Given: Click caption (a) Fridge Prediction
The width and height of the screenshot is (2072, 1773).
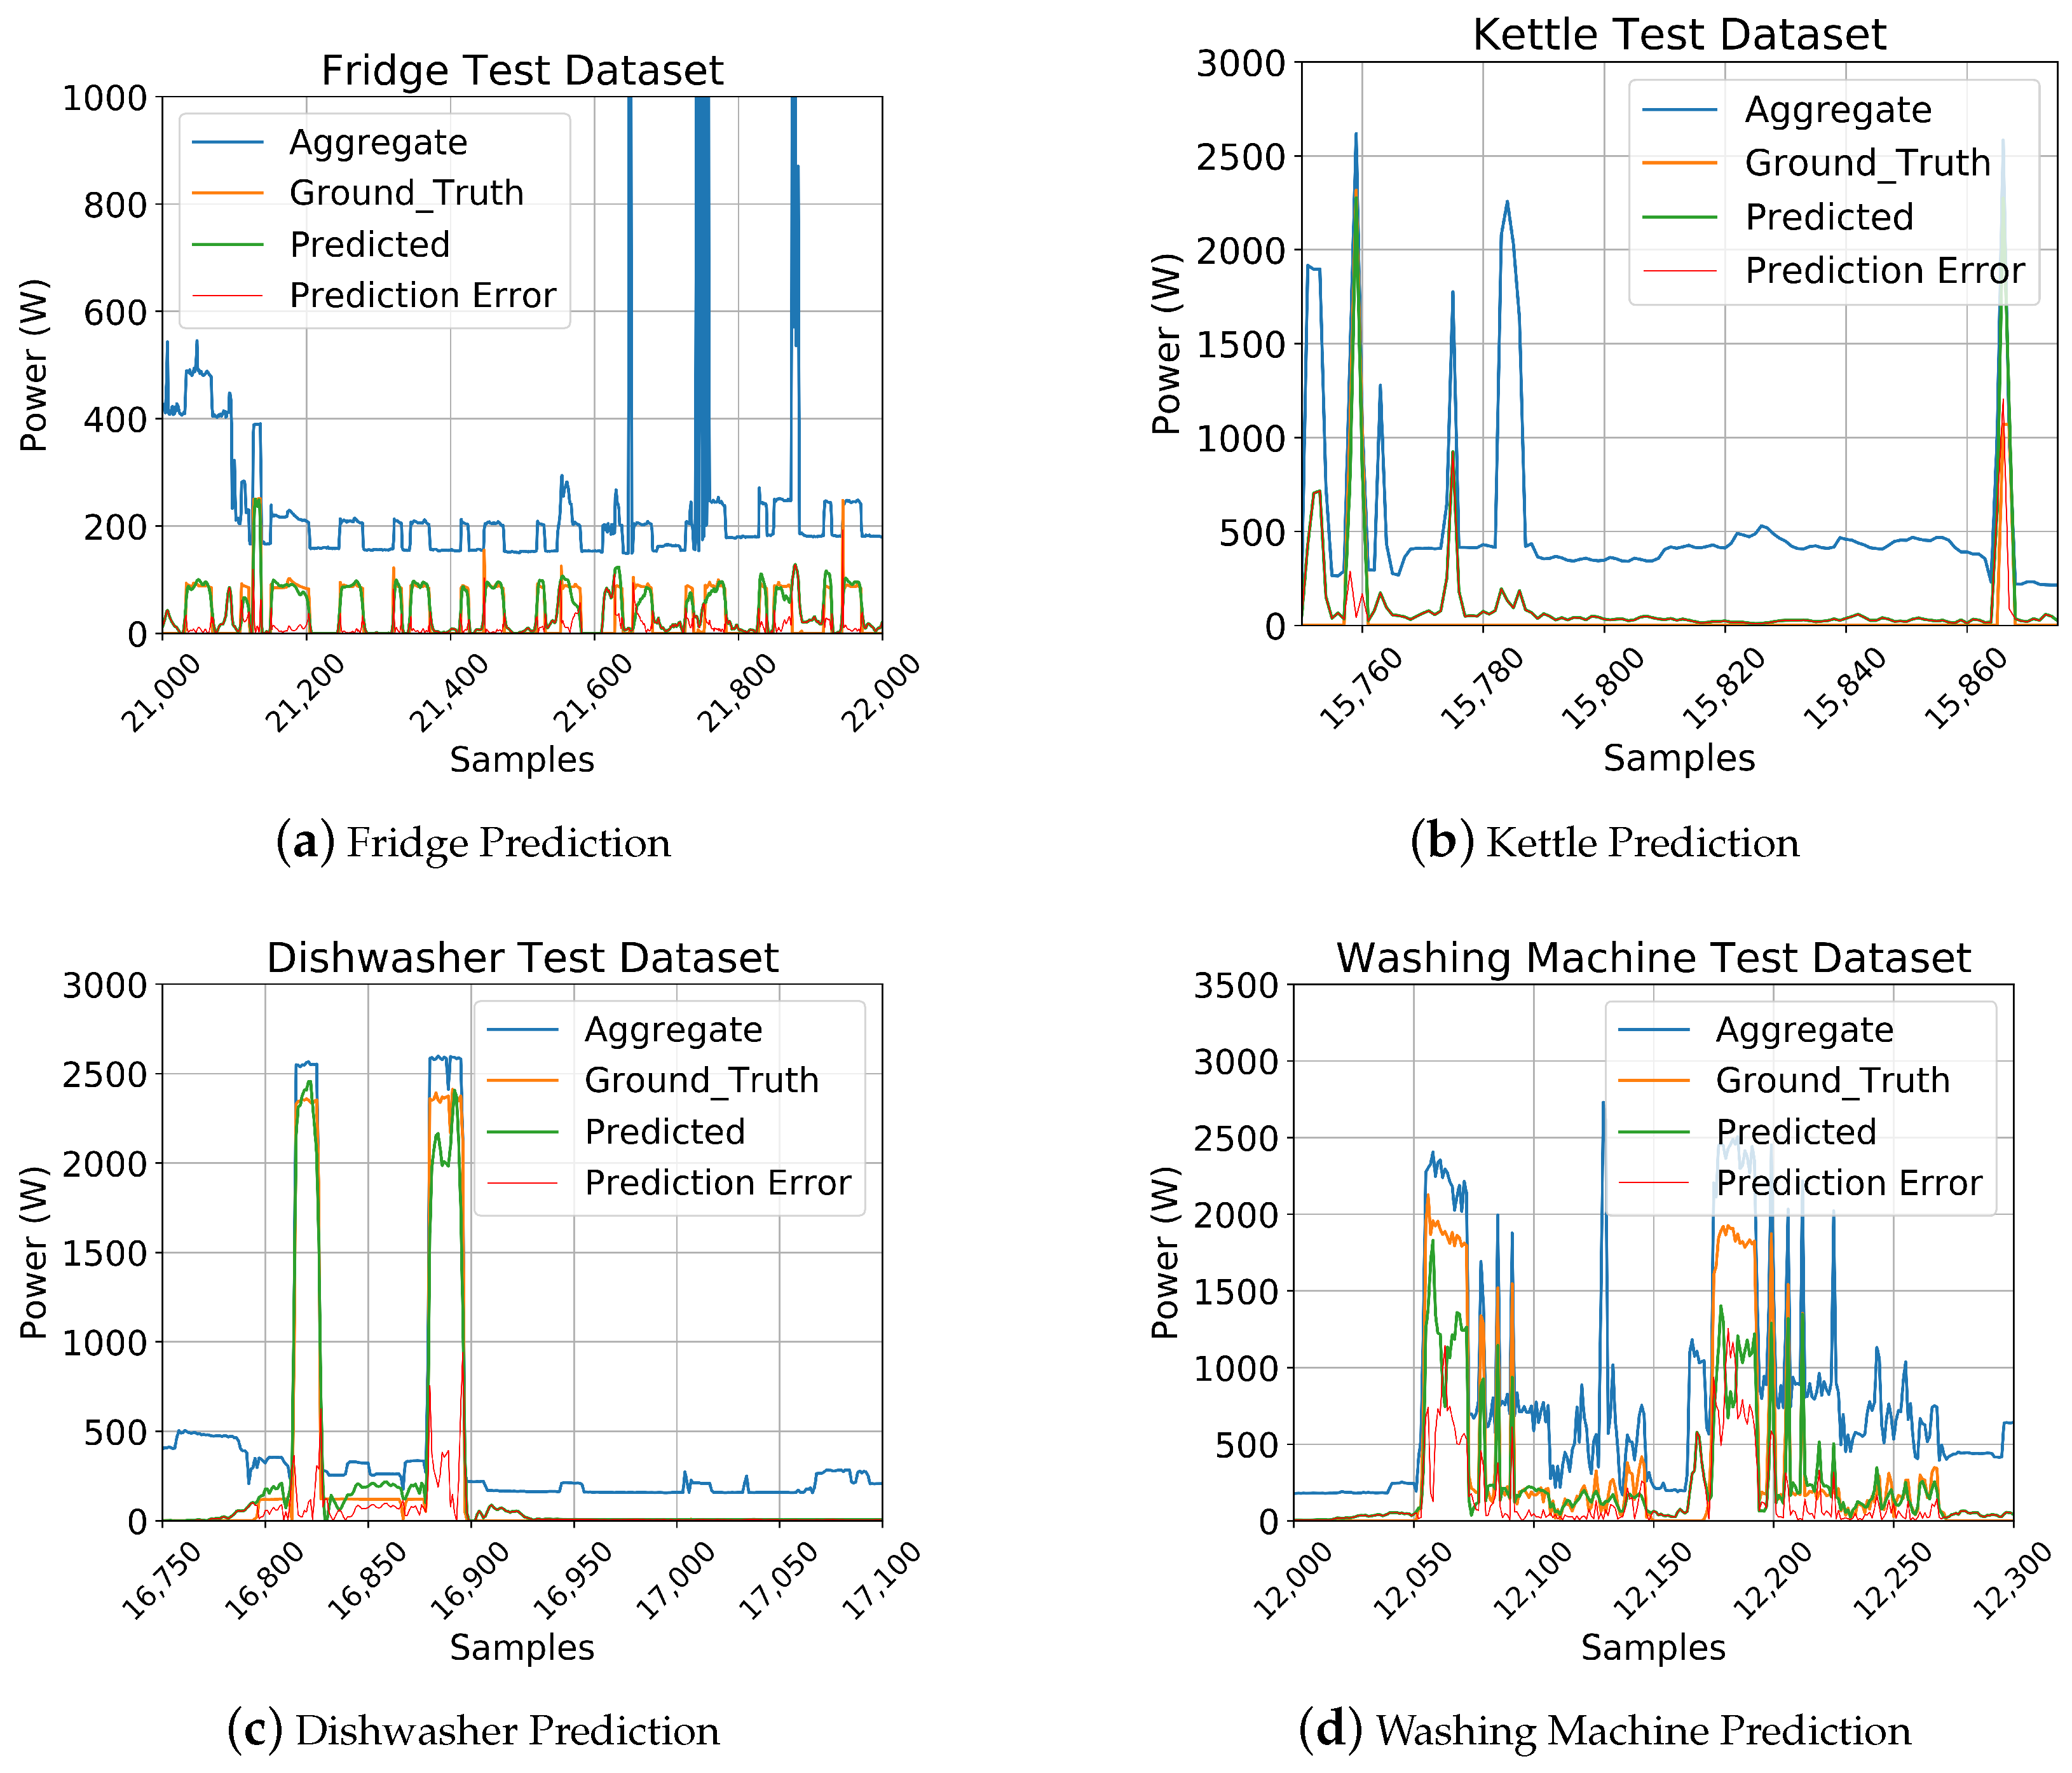Looking at the screenshot, I should click(x=473, y=842).
